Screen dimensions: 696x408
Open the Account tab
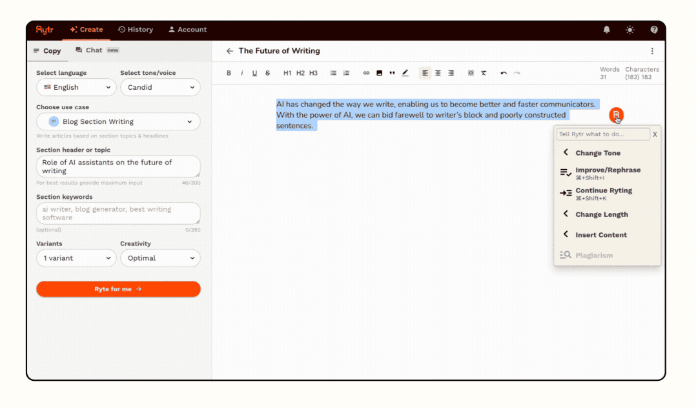point(187,30)
